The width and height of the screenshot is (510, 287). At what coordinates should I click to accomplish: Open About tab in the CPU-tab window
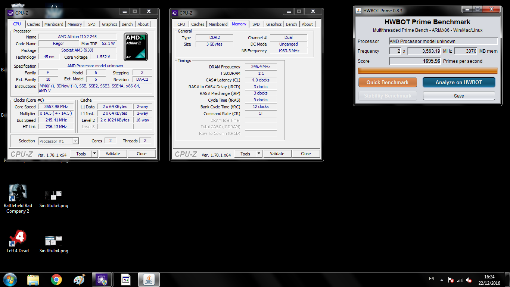[x=143, y=24]
